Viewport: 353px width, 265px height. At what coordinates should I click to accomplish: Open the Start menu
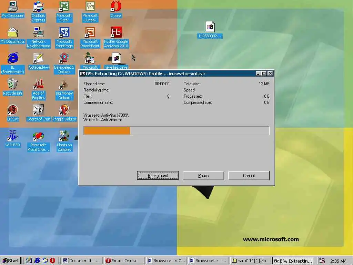pyautogui.click(x=11, y=261)
